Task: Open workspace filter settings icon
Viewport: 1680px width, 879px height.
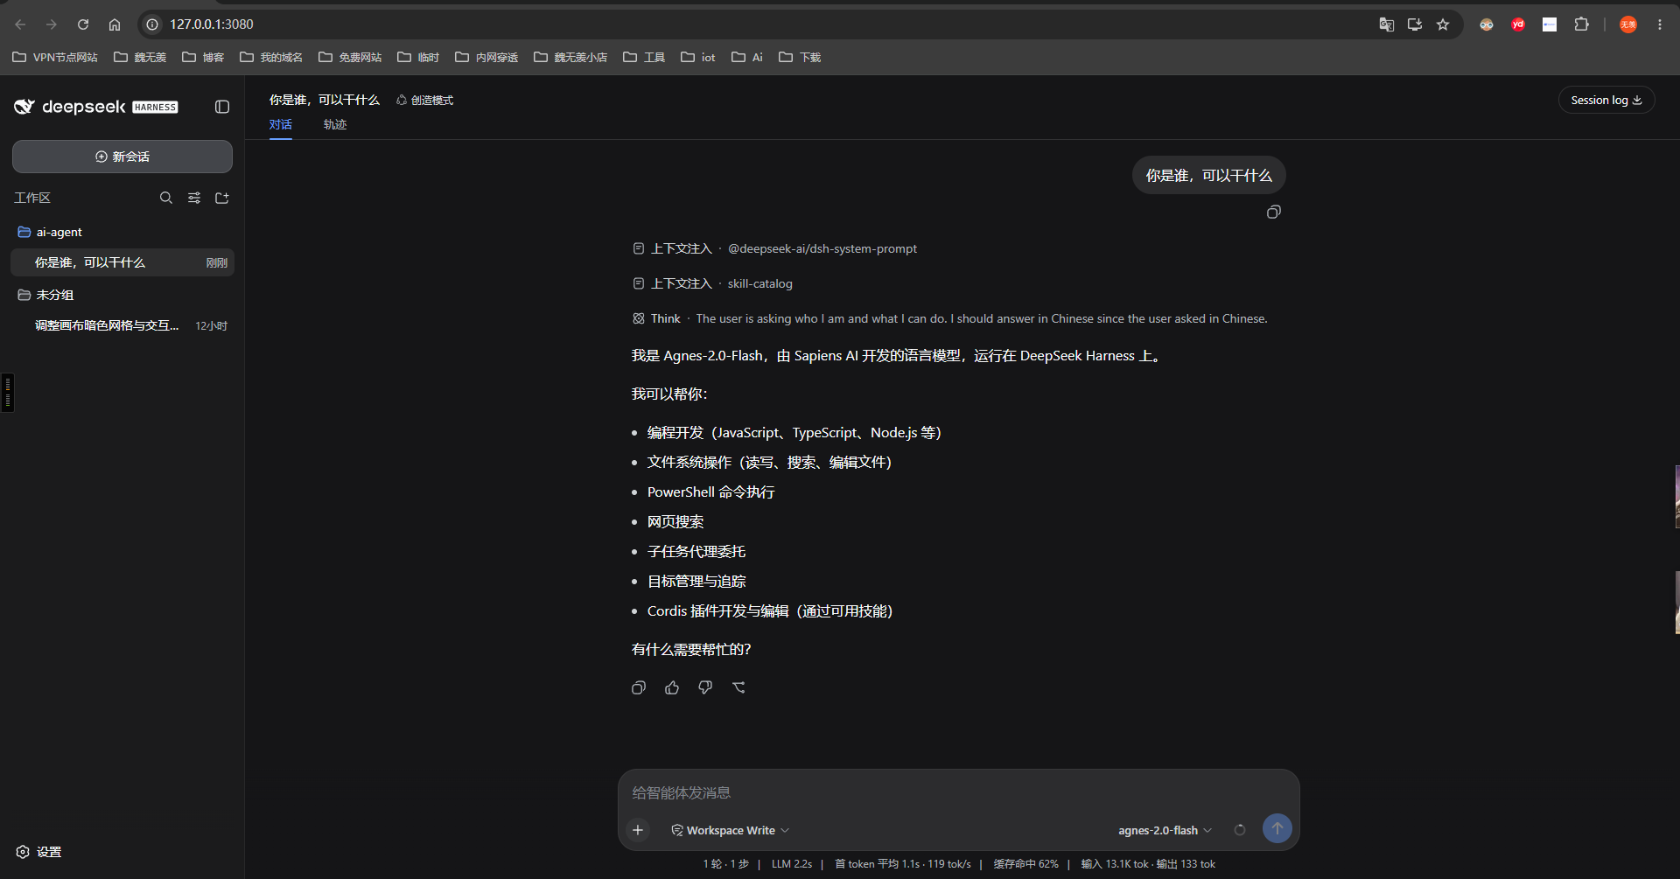Action: tap(194, 198)
